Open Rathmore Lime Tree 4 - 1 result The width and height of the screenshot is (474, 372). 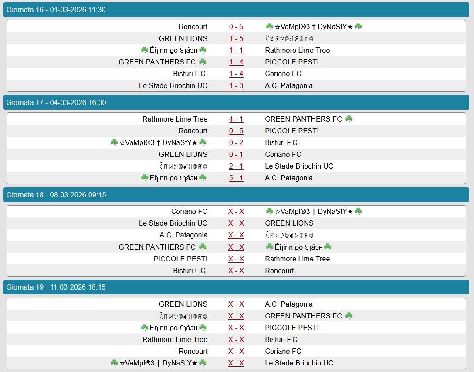(236, 119)
